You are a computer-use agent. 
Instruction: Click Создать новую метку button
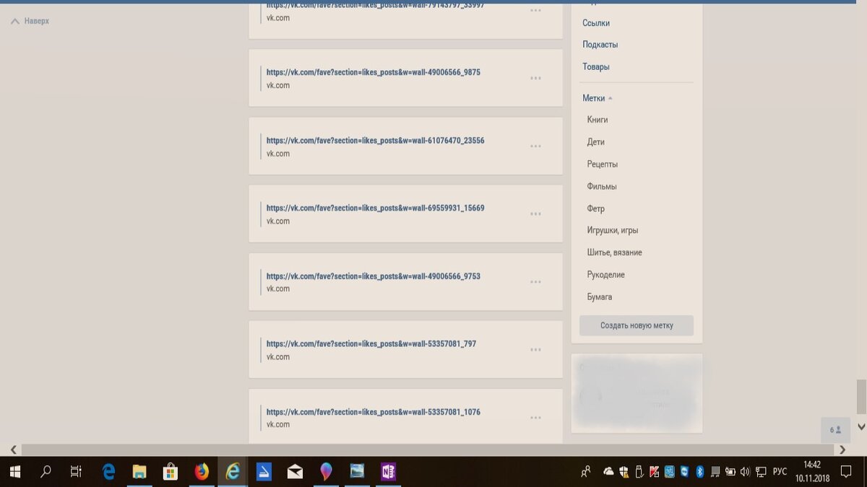coord(637,325)
